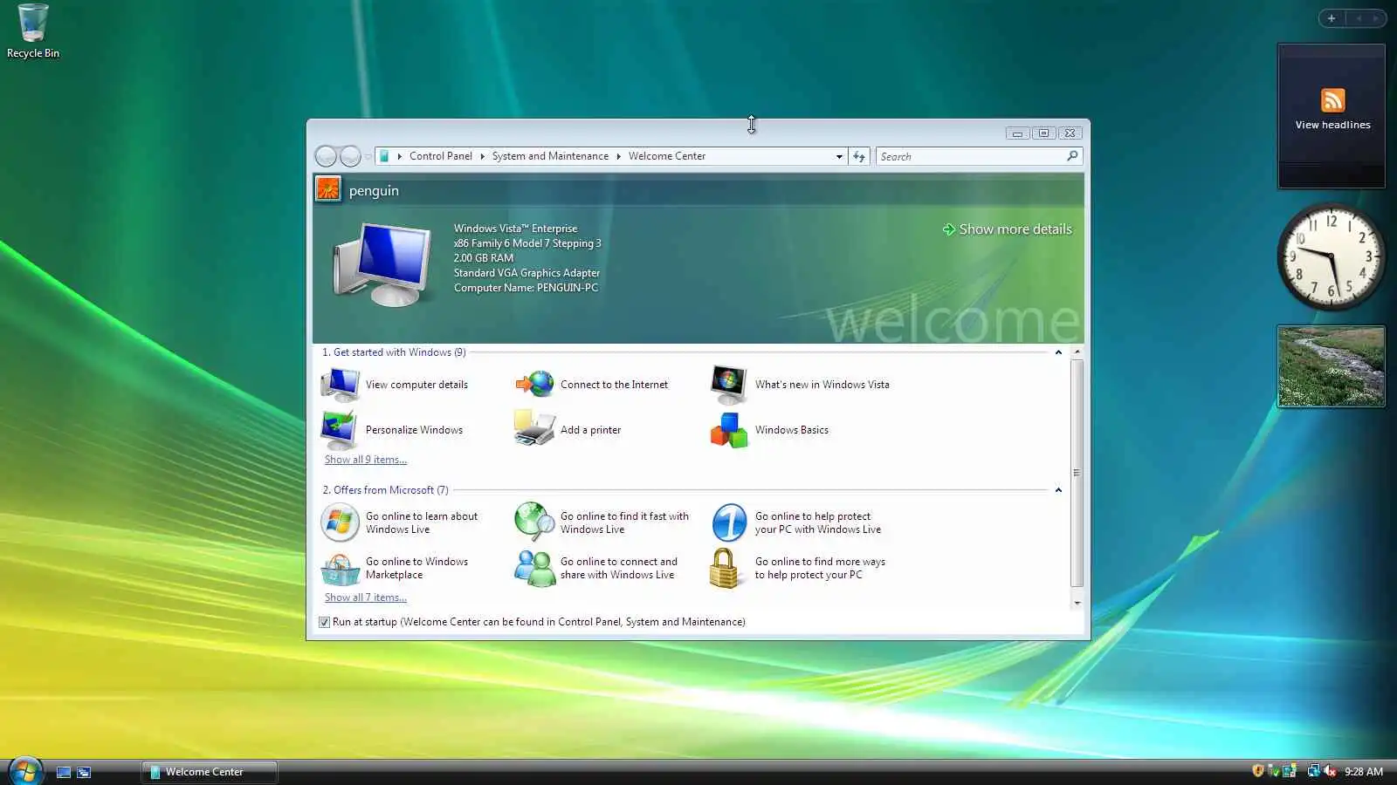Screen dimensions: 1397x785
Task: Click the network connection tray icon
Action: click(1313, 771)
